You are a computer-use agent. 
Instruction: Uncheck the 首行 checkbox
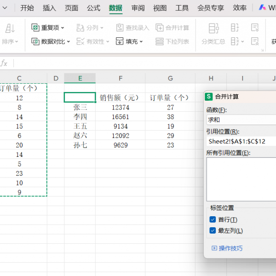tap(213, 220)
